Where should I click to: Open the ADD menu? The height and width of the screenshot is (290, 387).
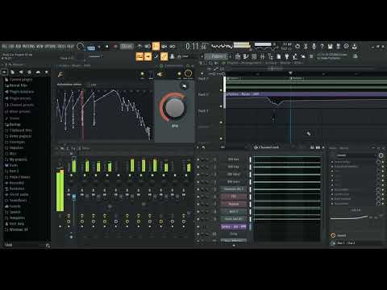(18, 46)
